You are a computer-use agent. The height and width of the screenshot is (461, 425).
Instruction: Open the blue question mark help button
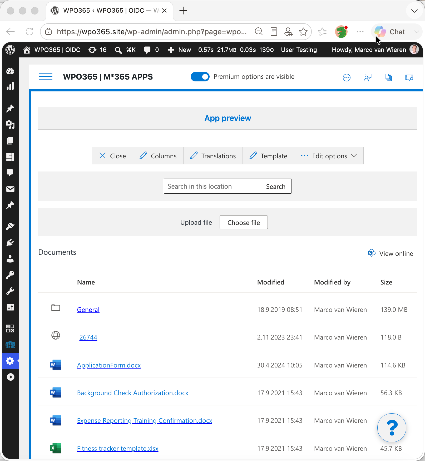pos(392,428)
